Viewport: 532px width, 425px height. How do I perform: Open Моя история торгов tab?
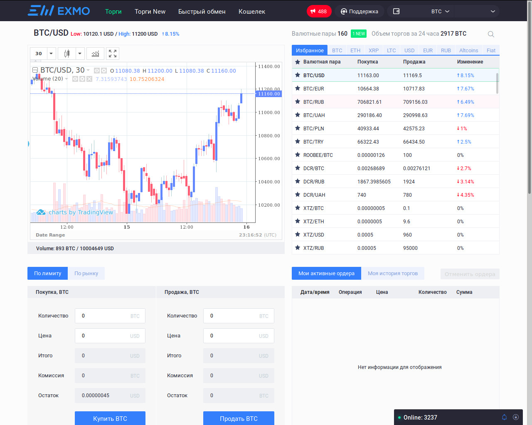(393, 273)
